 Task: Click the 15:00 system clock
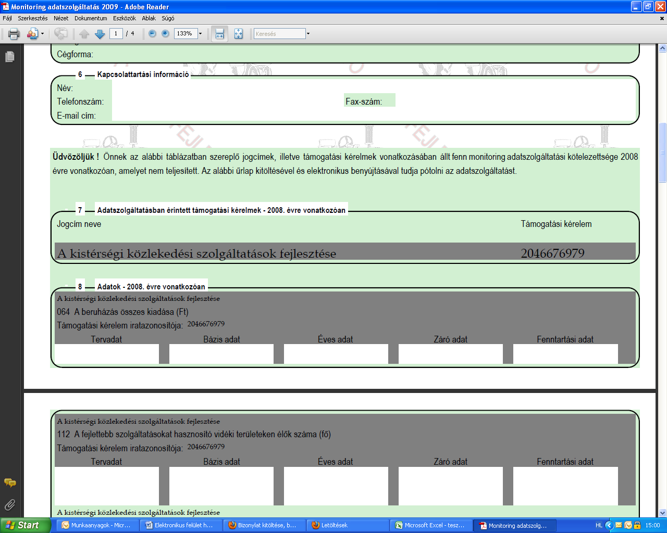pyautogui.click(x=652, y=525)
